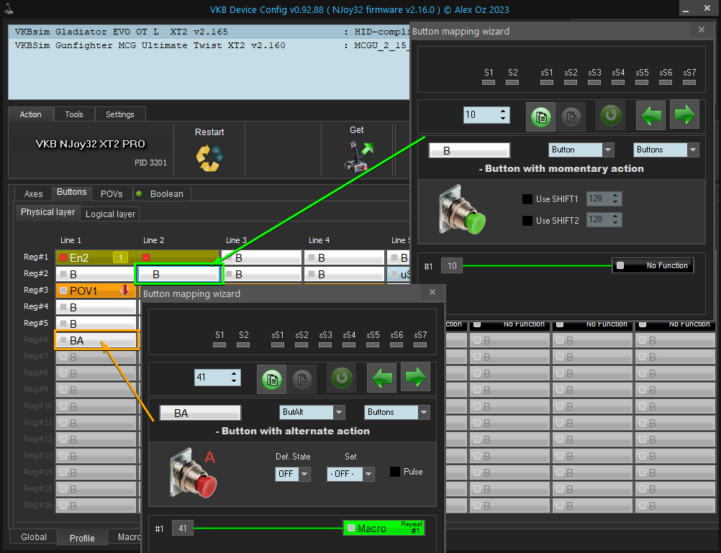721x553 pixels.
Task: Click green left arrow in momentary action wizard
Action: point(651,115)
